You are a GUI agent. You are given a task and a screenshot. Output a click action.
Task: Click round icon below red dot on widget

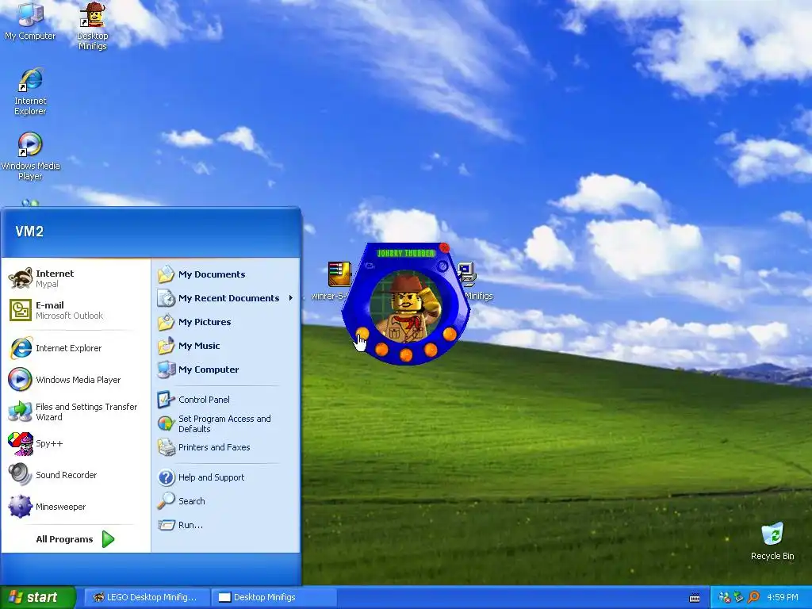442,266
